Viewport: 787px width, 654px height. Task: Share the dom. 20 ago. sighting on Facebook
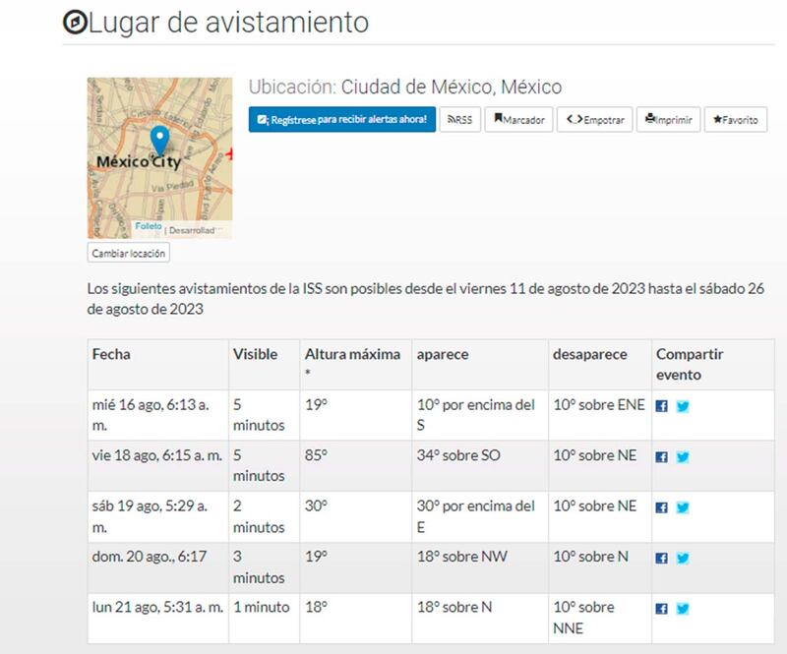tap(661, 558)
